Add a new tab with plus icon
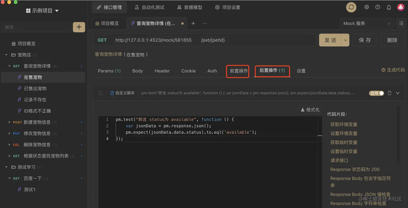The width and height of the screenshot is (408, 208). (x=193, y=23)
